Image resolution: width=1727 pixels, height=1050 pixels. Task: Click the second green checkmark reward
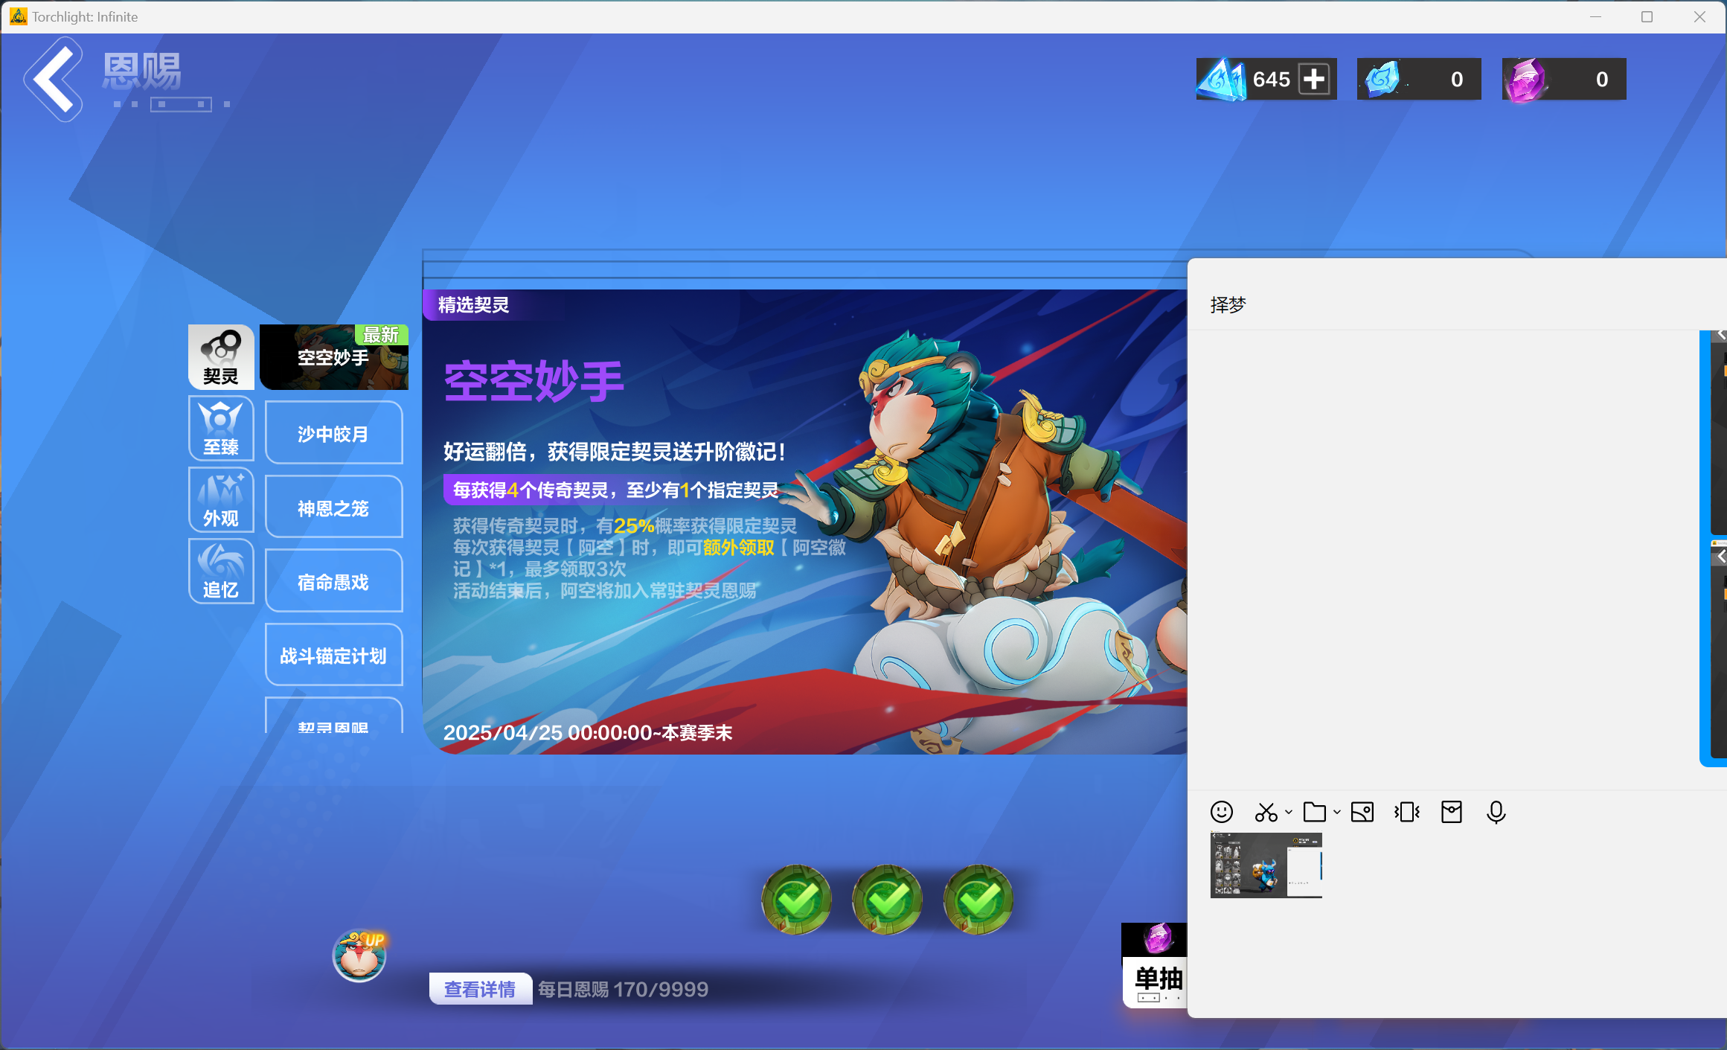click(x=887, y=900)
